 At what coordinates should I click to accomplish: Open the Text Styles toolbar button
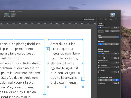pos(7,14)
